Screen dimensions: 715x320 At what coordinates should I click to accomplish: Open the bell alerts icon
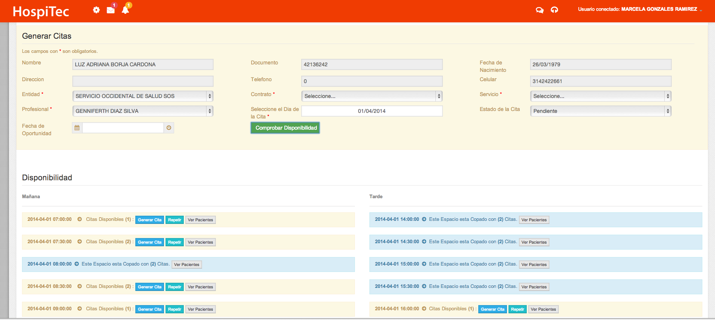126,10
